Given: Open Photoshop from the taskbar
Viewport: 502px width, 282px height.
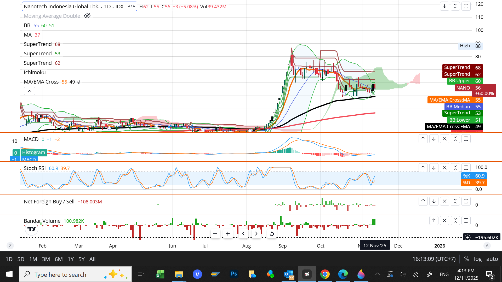Looking at the screenshot, I should pos(234,274).
